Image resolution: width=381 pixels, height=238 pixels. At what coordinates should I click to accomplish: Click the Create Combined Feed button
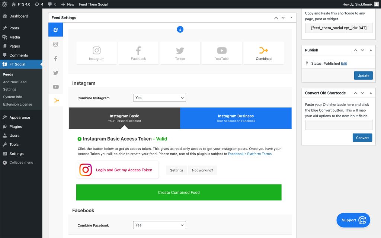pyautogui.click(x=179, y=192)
